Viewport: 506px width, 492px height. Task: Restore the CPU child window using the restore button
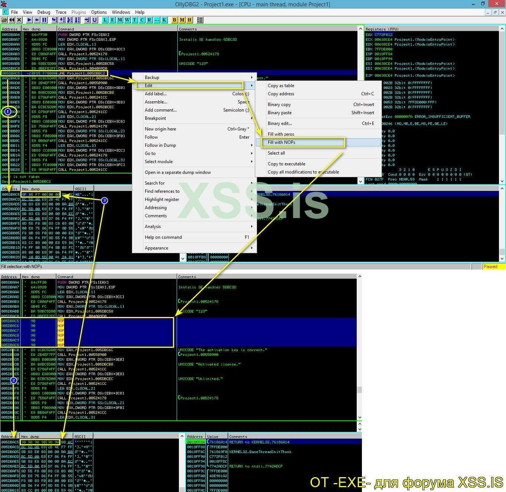click(x=495, y=12)
